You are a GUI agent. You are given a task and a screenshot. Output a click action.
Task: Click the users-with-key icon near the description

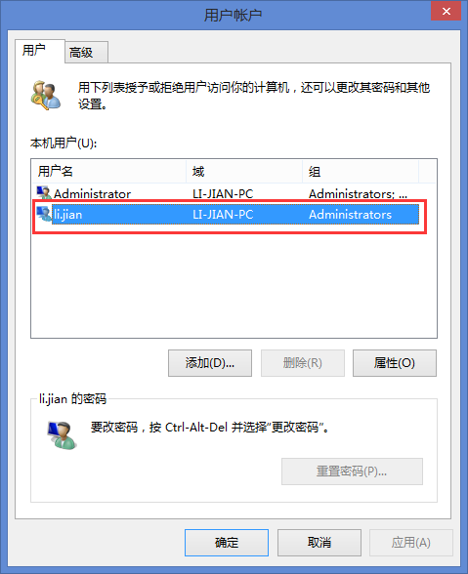pos(46,96)
